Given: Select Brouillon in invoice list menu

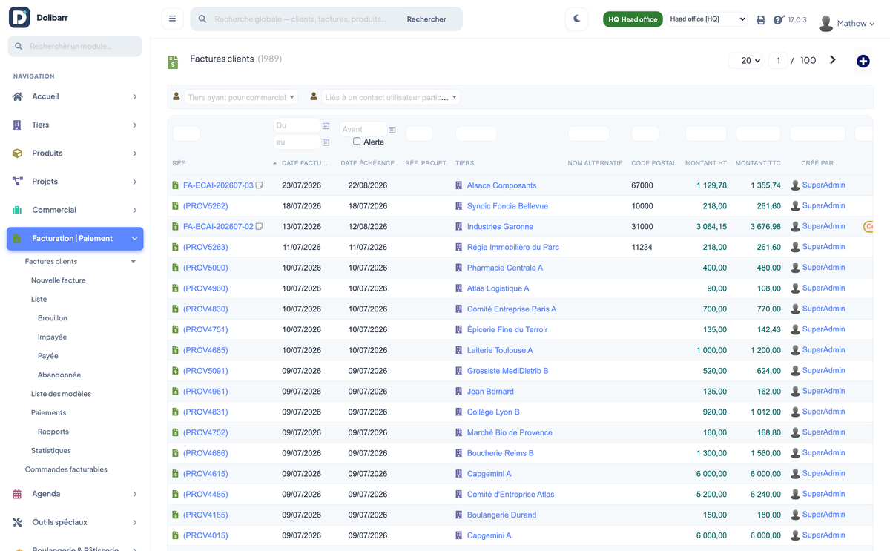Looking at the screenshot, I should coord(53,318).
